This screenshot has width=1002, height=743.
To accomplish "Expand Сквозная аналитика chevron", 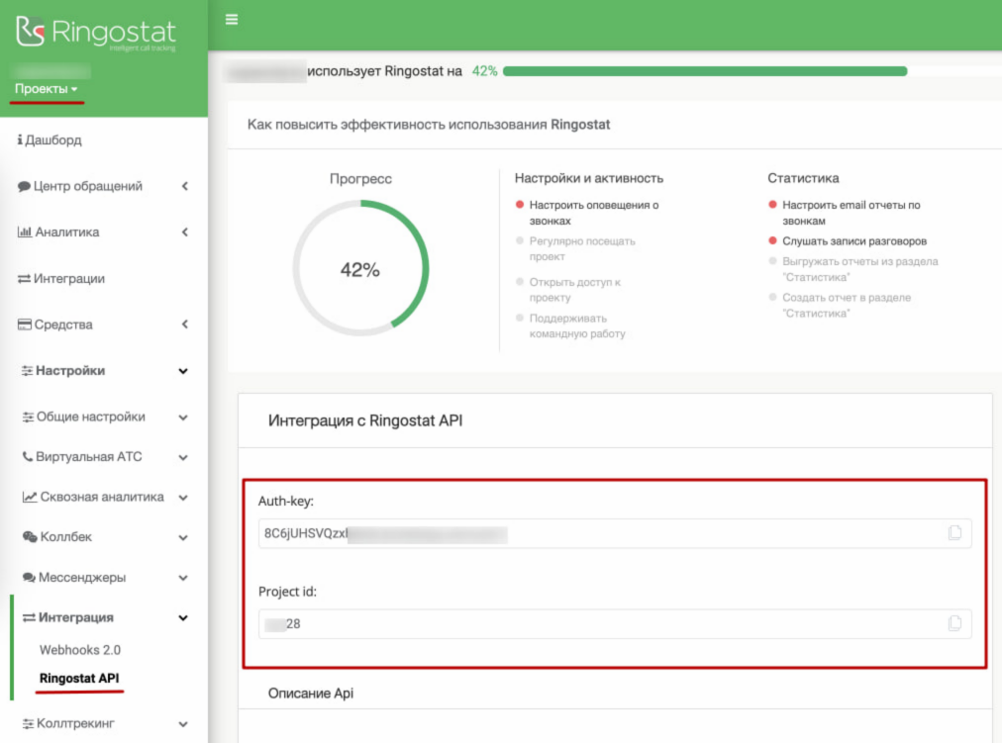I will 183,498.
